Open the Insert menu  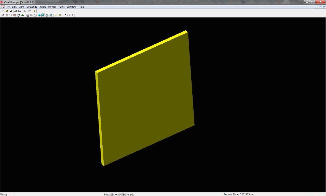[x=42, y=7]
